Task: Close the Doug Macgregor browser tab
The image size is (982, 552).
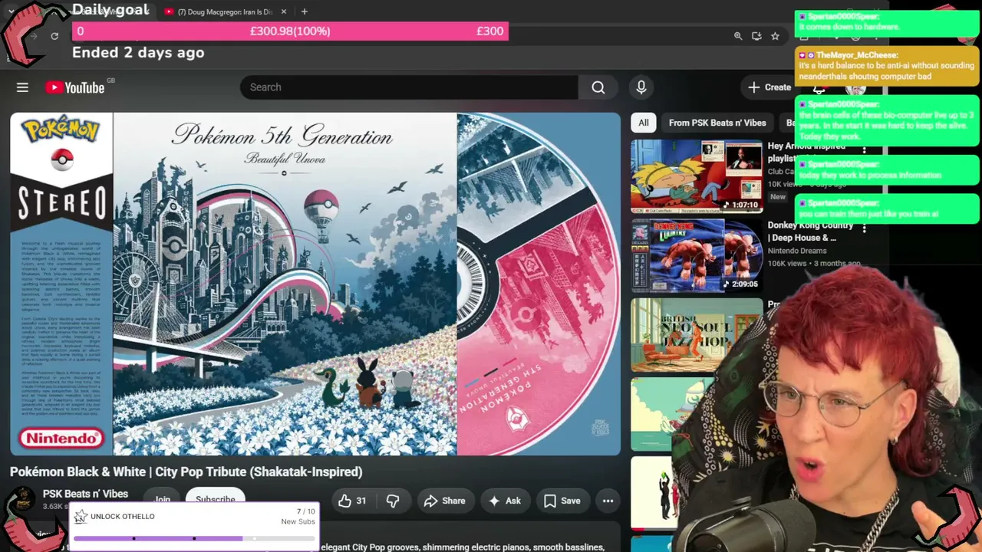Action: (x=283, y=11)
